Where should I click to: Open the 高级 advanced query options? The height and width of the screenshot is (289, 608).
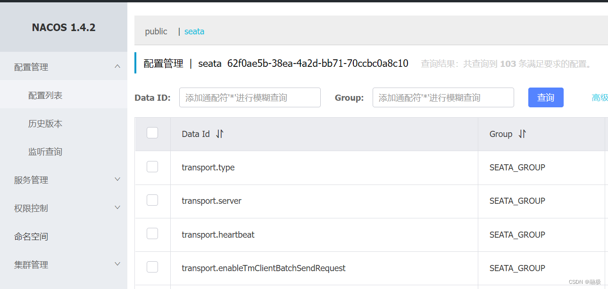coord(600,97)
